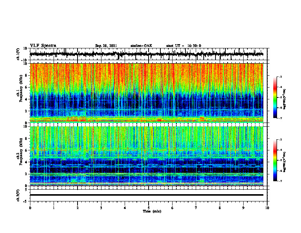Viewport: 301px width, 233px height.
Task: Click the ch.1 spectrogram panel
Action: click(146, 93)
